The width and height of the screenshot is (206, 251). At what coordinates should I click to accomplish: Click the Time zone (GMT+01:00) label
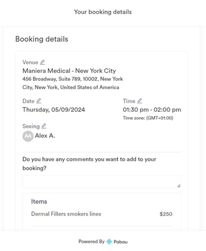tap(148, 118)
